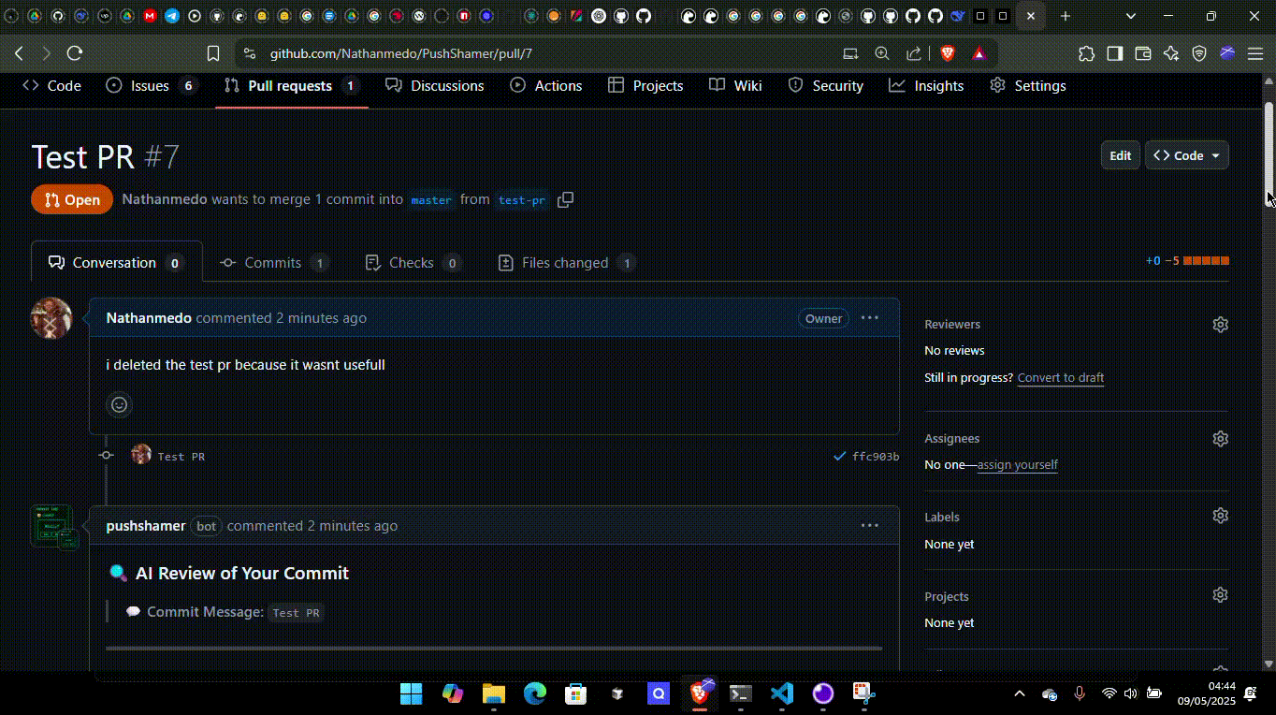The width and height of the screenshot is (1276, 715).
Task: Click the assign yourself link
Action: pos(1017,465)
